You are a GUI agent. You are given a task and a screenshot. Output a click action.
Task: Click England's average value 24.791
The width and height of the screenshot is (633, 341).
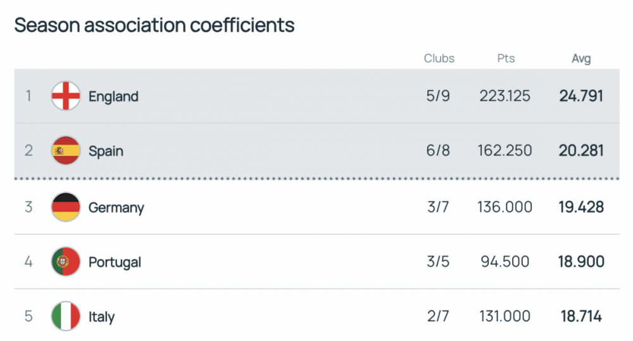pyautogui.click(x=581, y=96)
